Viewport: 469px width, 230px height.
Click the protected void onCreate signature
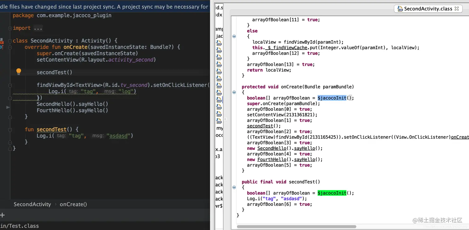pyautogui.click(x=298, y=87)
